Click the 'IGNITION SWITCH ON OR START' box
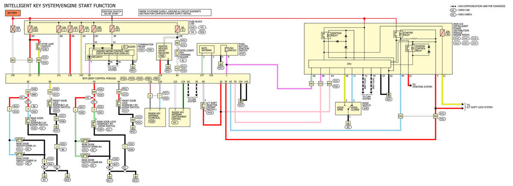Image resolution: width=513 pixels, height=186 pixels. pos(112,12)
